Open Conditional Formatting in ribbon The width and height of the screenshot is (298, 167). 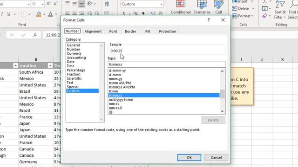point(180,7)
